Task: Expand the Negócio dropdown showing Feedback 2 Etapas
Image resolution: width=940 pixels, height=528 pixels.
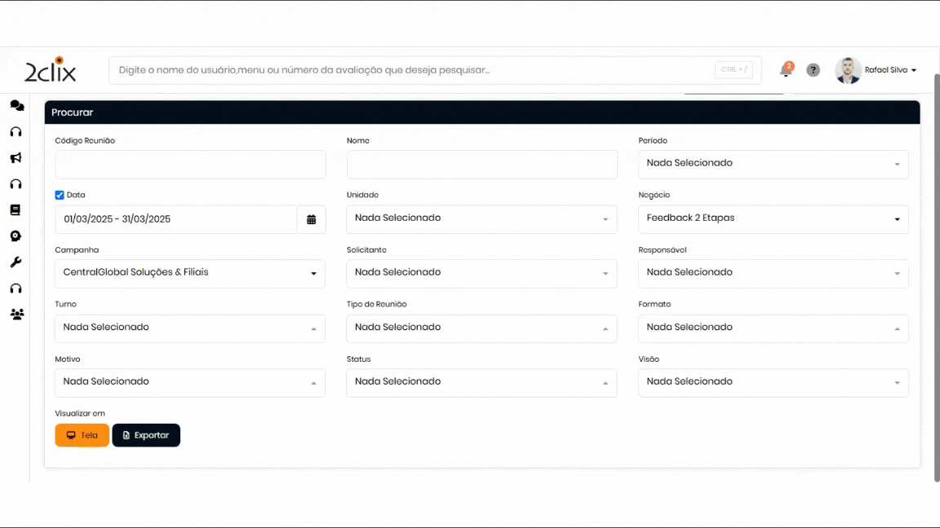Action: 773,218
